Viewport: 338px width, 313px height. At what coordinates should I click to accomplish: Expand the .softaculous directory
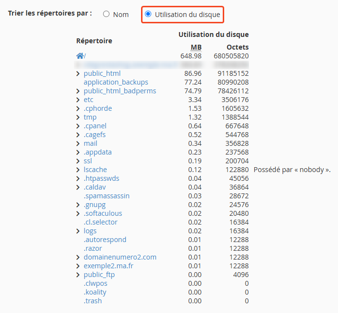point(78,213)
